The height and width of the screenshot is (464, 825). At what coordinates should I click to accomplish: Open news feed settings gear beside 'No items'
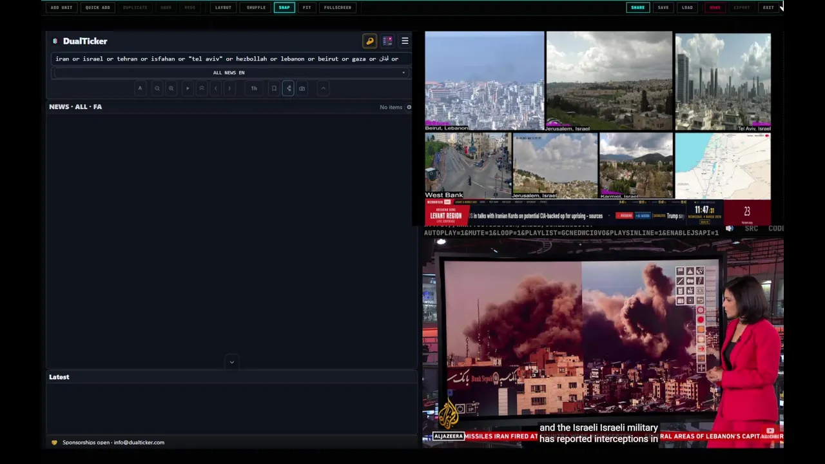(409, 107)
